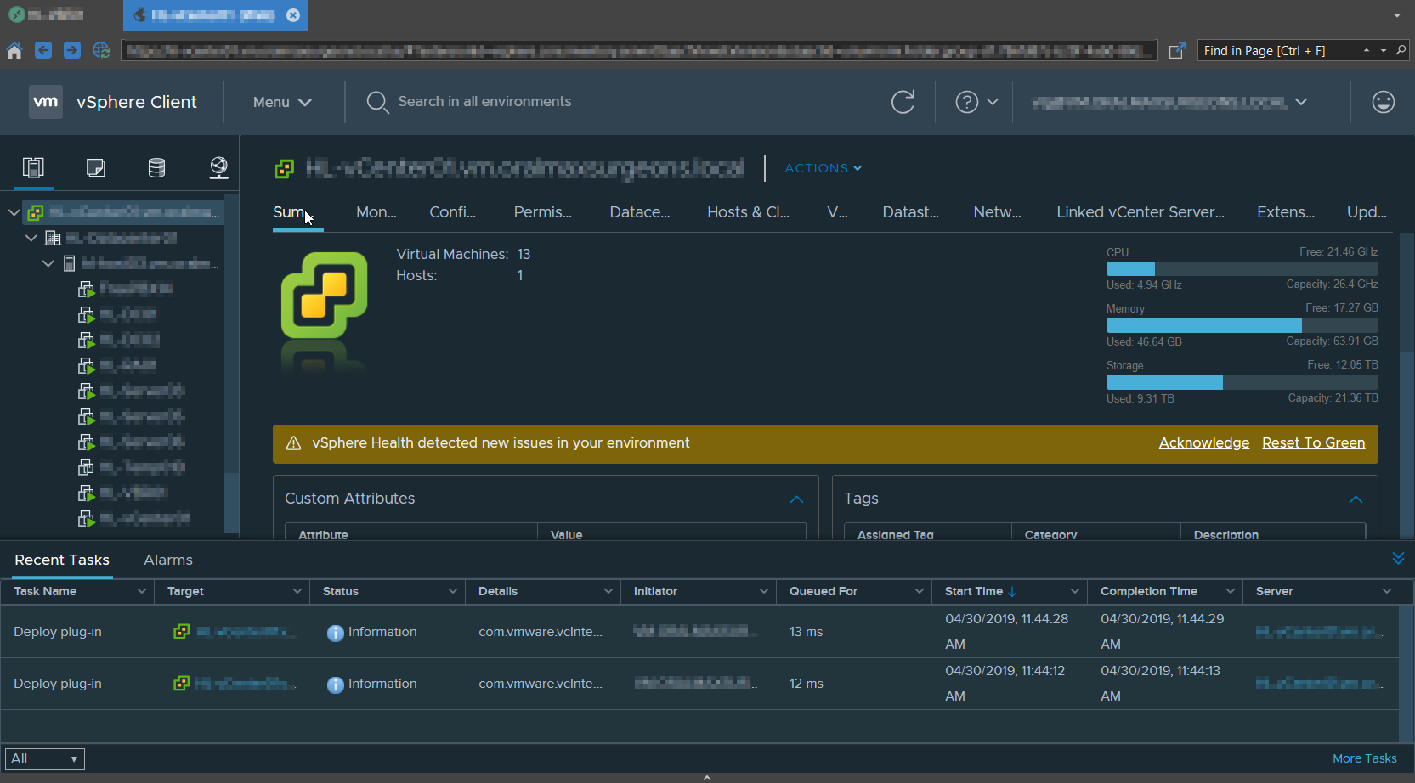Viewport: 1415px width, 783px height.
Task: Open the Menu dropdown
Action: pyautogui.click(x=282, y=102)
